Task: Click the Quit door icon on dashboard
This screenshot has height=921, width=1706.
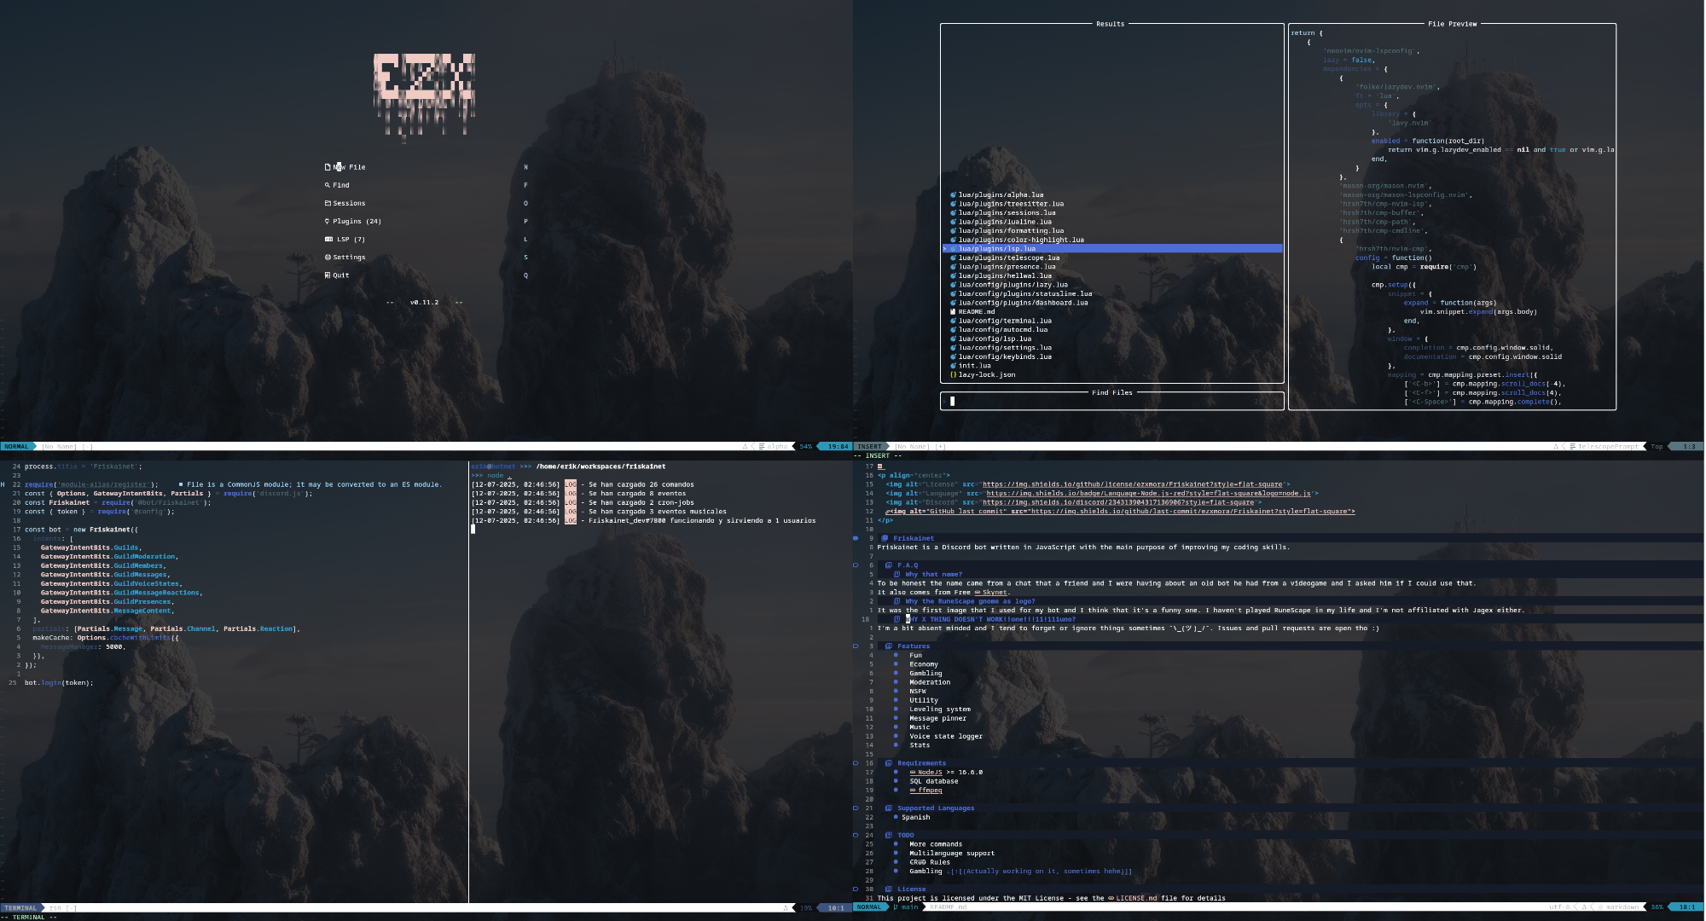Action: tap(328, 275)
